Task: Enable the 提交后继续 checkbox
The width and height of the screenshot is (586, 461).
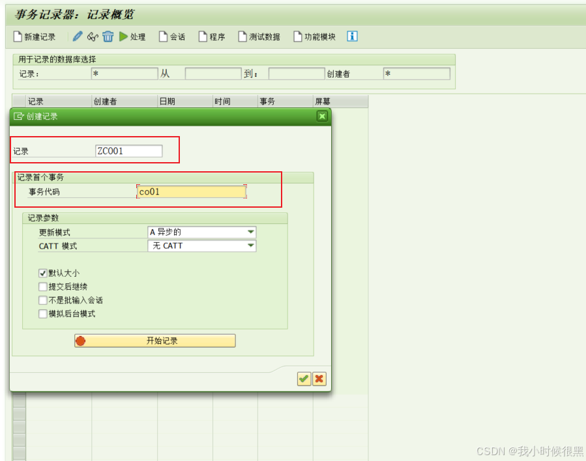Action: (x=42, y=286)
